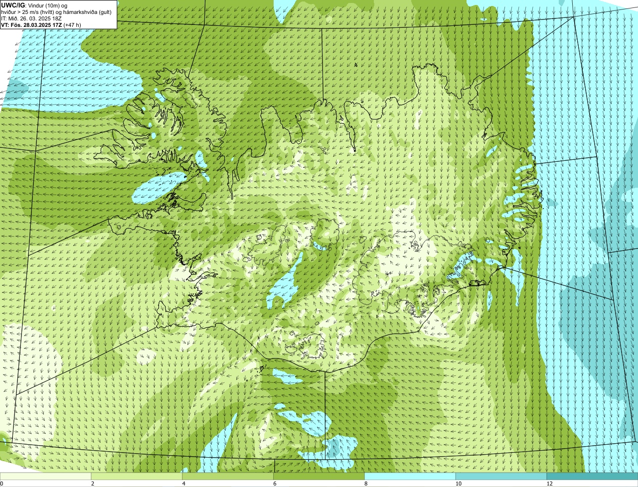The image size is (638, 487).
Task: Click the legend swatch between 2 and 4
Action: coord(137,477)
